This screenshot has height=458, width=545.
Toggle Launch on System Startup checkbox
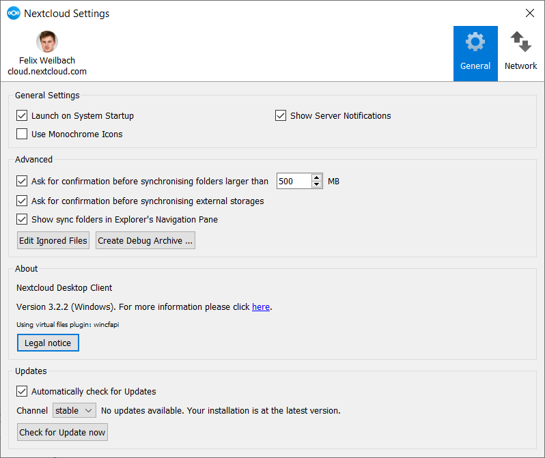pos(22,116)
